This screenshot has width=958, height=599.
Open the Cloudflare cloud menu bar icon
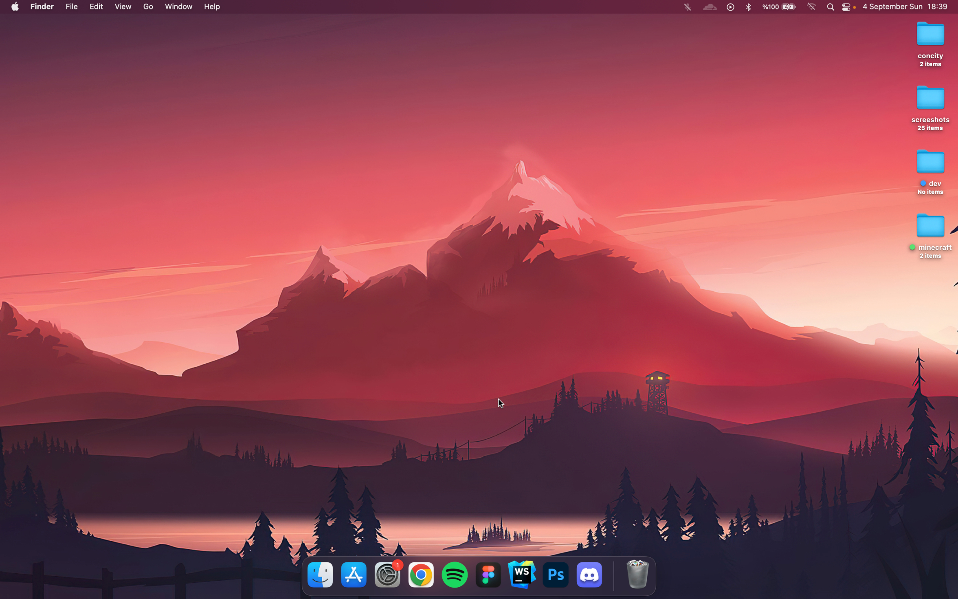pos(710,7)
